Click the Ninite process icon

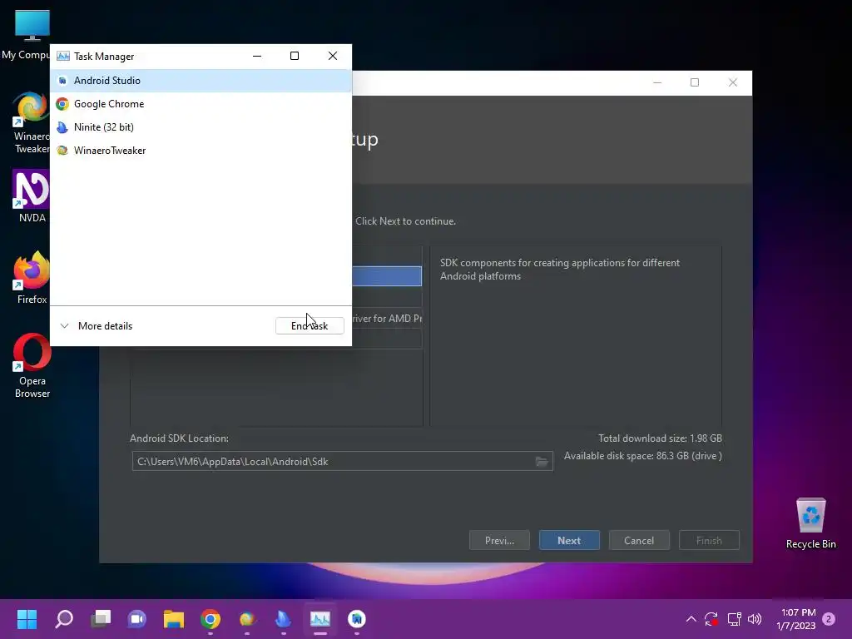click(x=62, y=127)
